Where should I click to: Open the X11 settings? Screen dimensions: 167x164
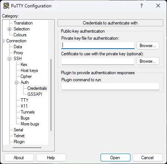click(24, 106)
